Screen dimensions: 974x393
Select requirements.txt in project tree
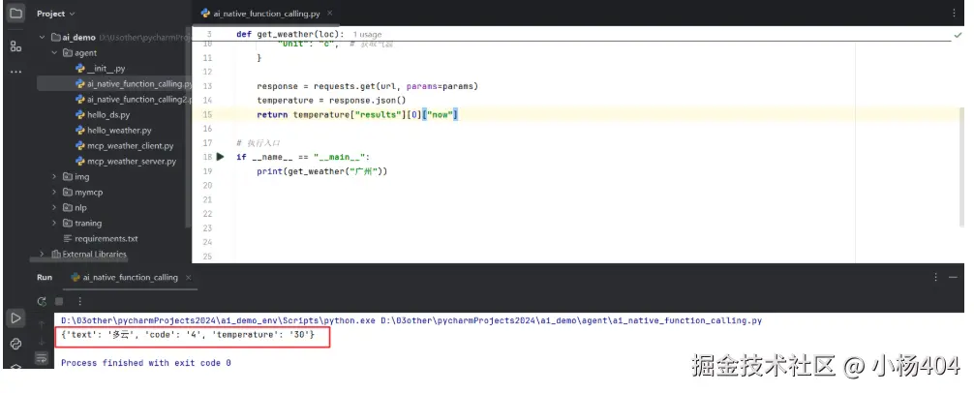[x=107, y=239]
